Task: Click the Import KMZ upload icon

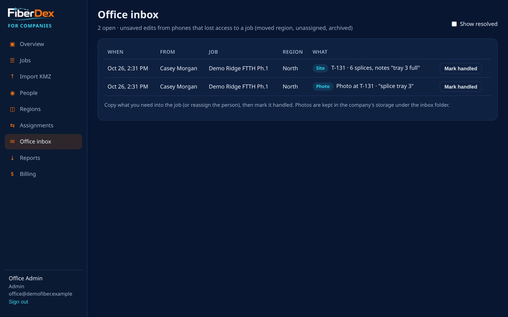Action: pos(12,76)
